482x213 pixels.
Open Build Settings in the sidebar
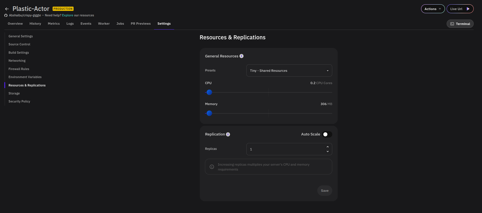click(19, 53)
